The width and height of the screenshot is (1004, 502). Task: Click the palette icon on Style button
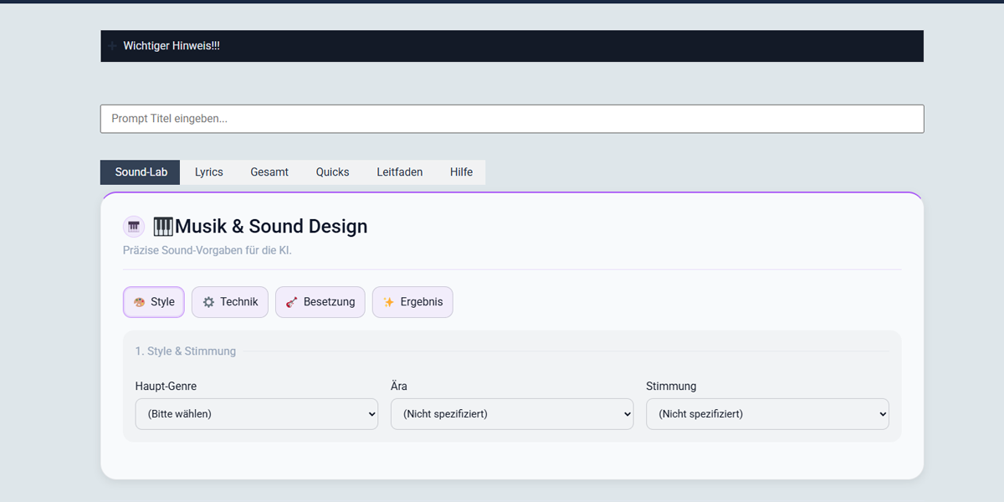[x=140, y=302]
